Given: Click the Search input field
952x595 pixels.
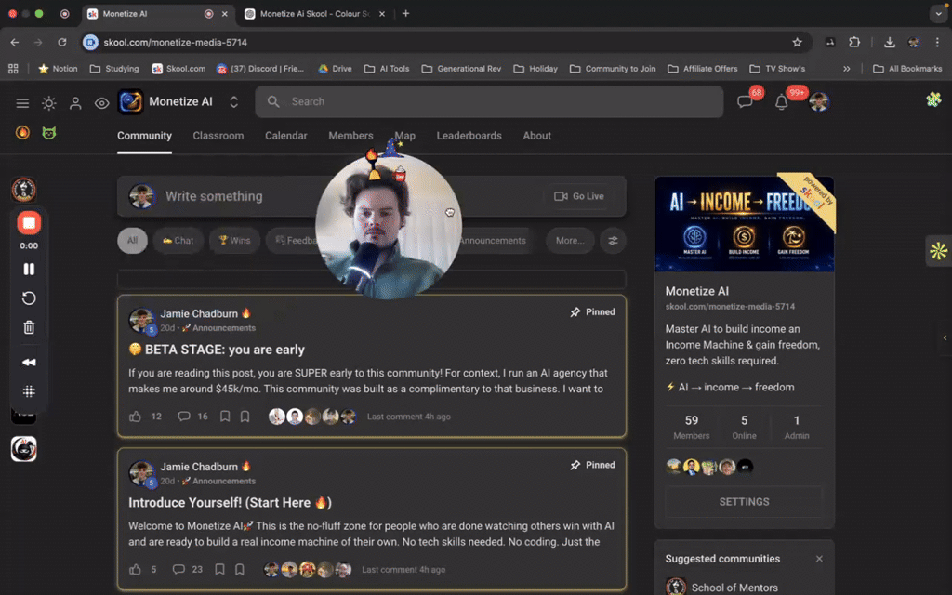Looking at the screenshot, I should [489, 101].
